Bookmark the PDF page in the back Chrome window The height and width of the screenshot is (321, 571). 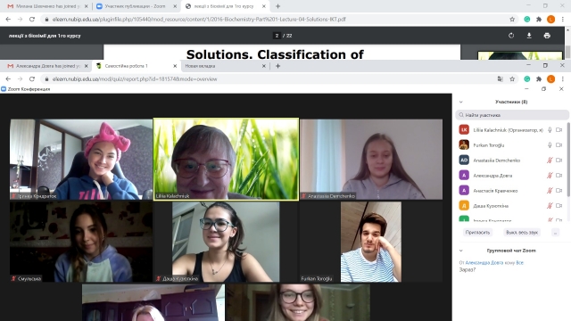pos(512,20)
